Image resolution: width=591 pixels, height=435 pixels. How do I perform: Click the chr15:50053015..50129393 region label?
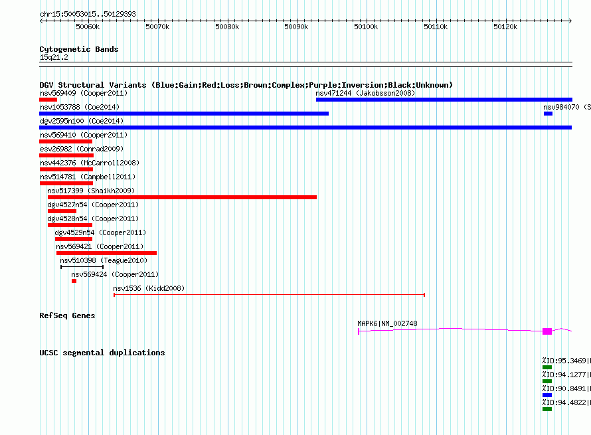coord(88,14)
